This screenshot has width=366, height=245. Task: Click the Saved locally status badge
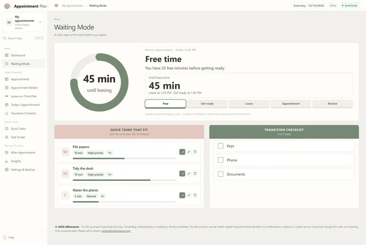click(x=350, y=5)
